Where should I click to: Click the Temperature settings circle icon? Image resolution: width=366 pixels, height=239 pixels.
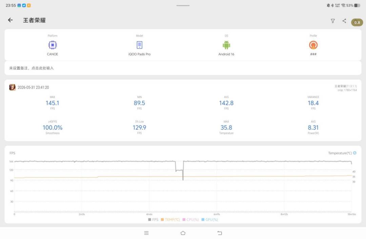(x=355, y=153)
